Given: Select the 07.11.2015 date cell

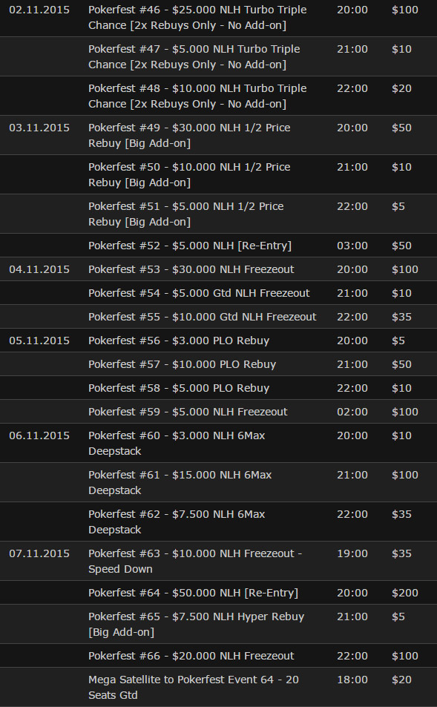Looking at the screenshot, I should pyautogui.click(x=39, y=553).
